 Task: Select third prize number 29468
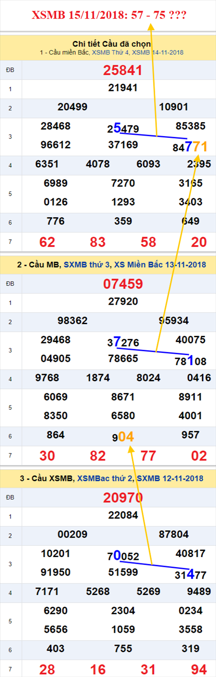pyautogui.click(x=55, y=340)
